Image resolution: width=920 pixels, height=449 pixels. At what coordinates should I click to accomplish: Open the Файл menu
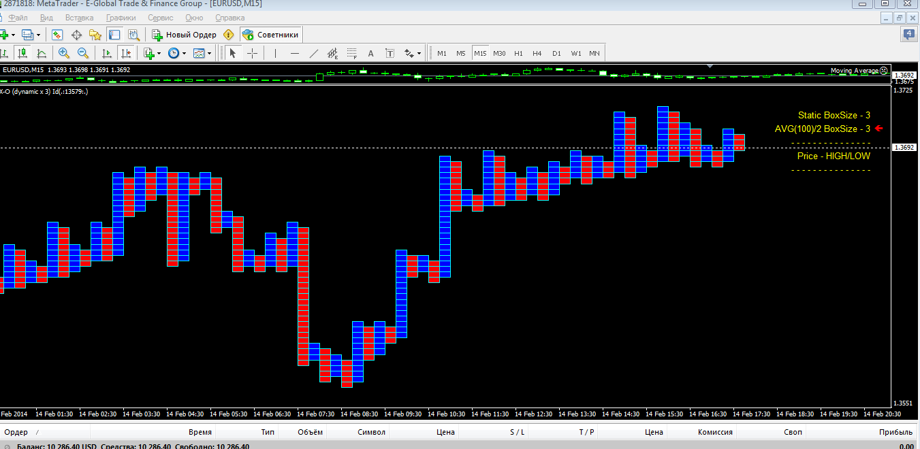point(18,18)
